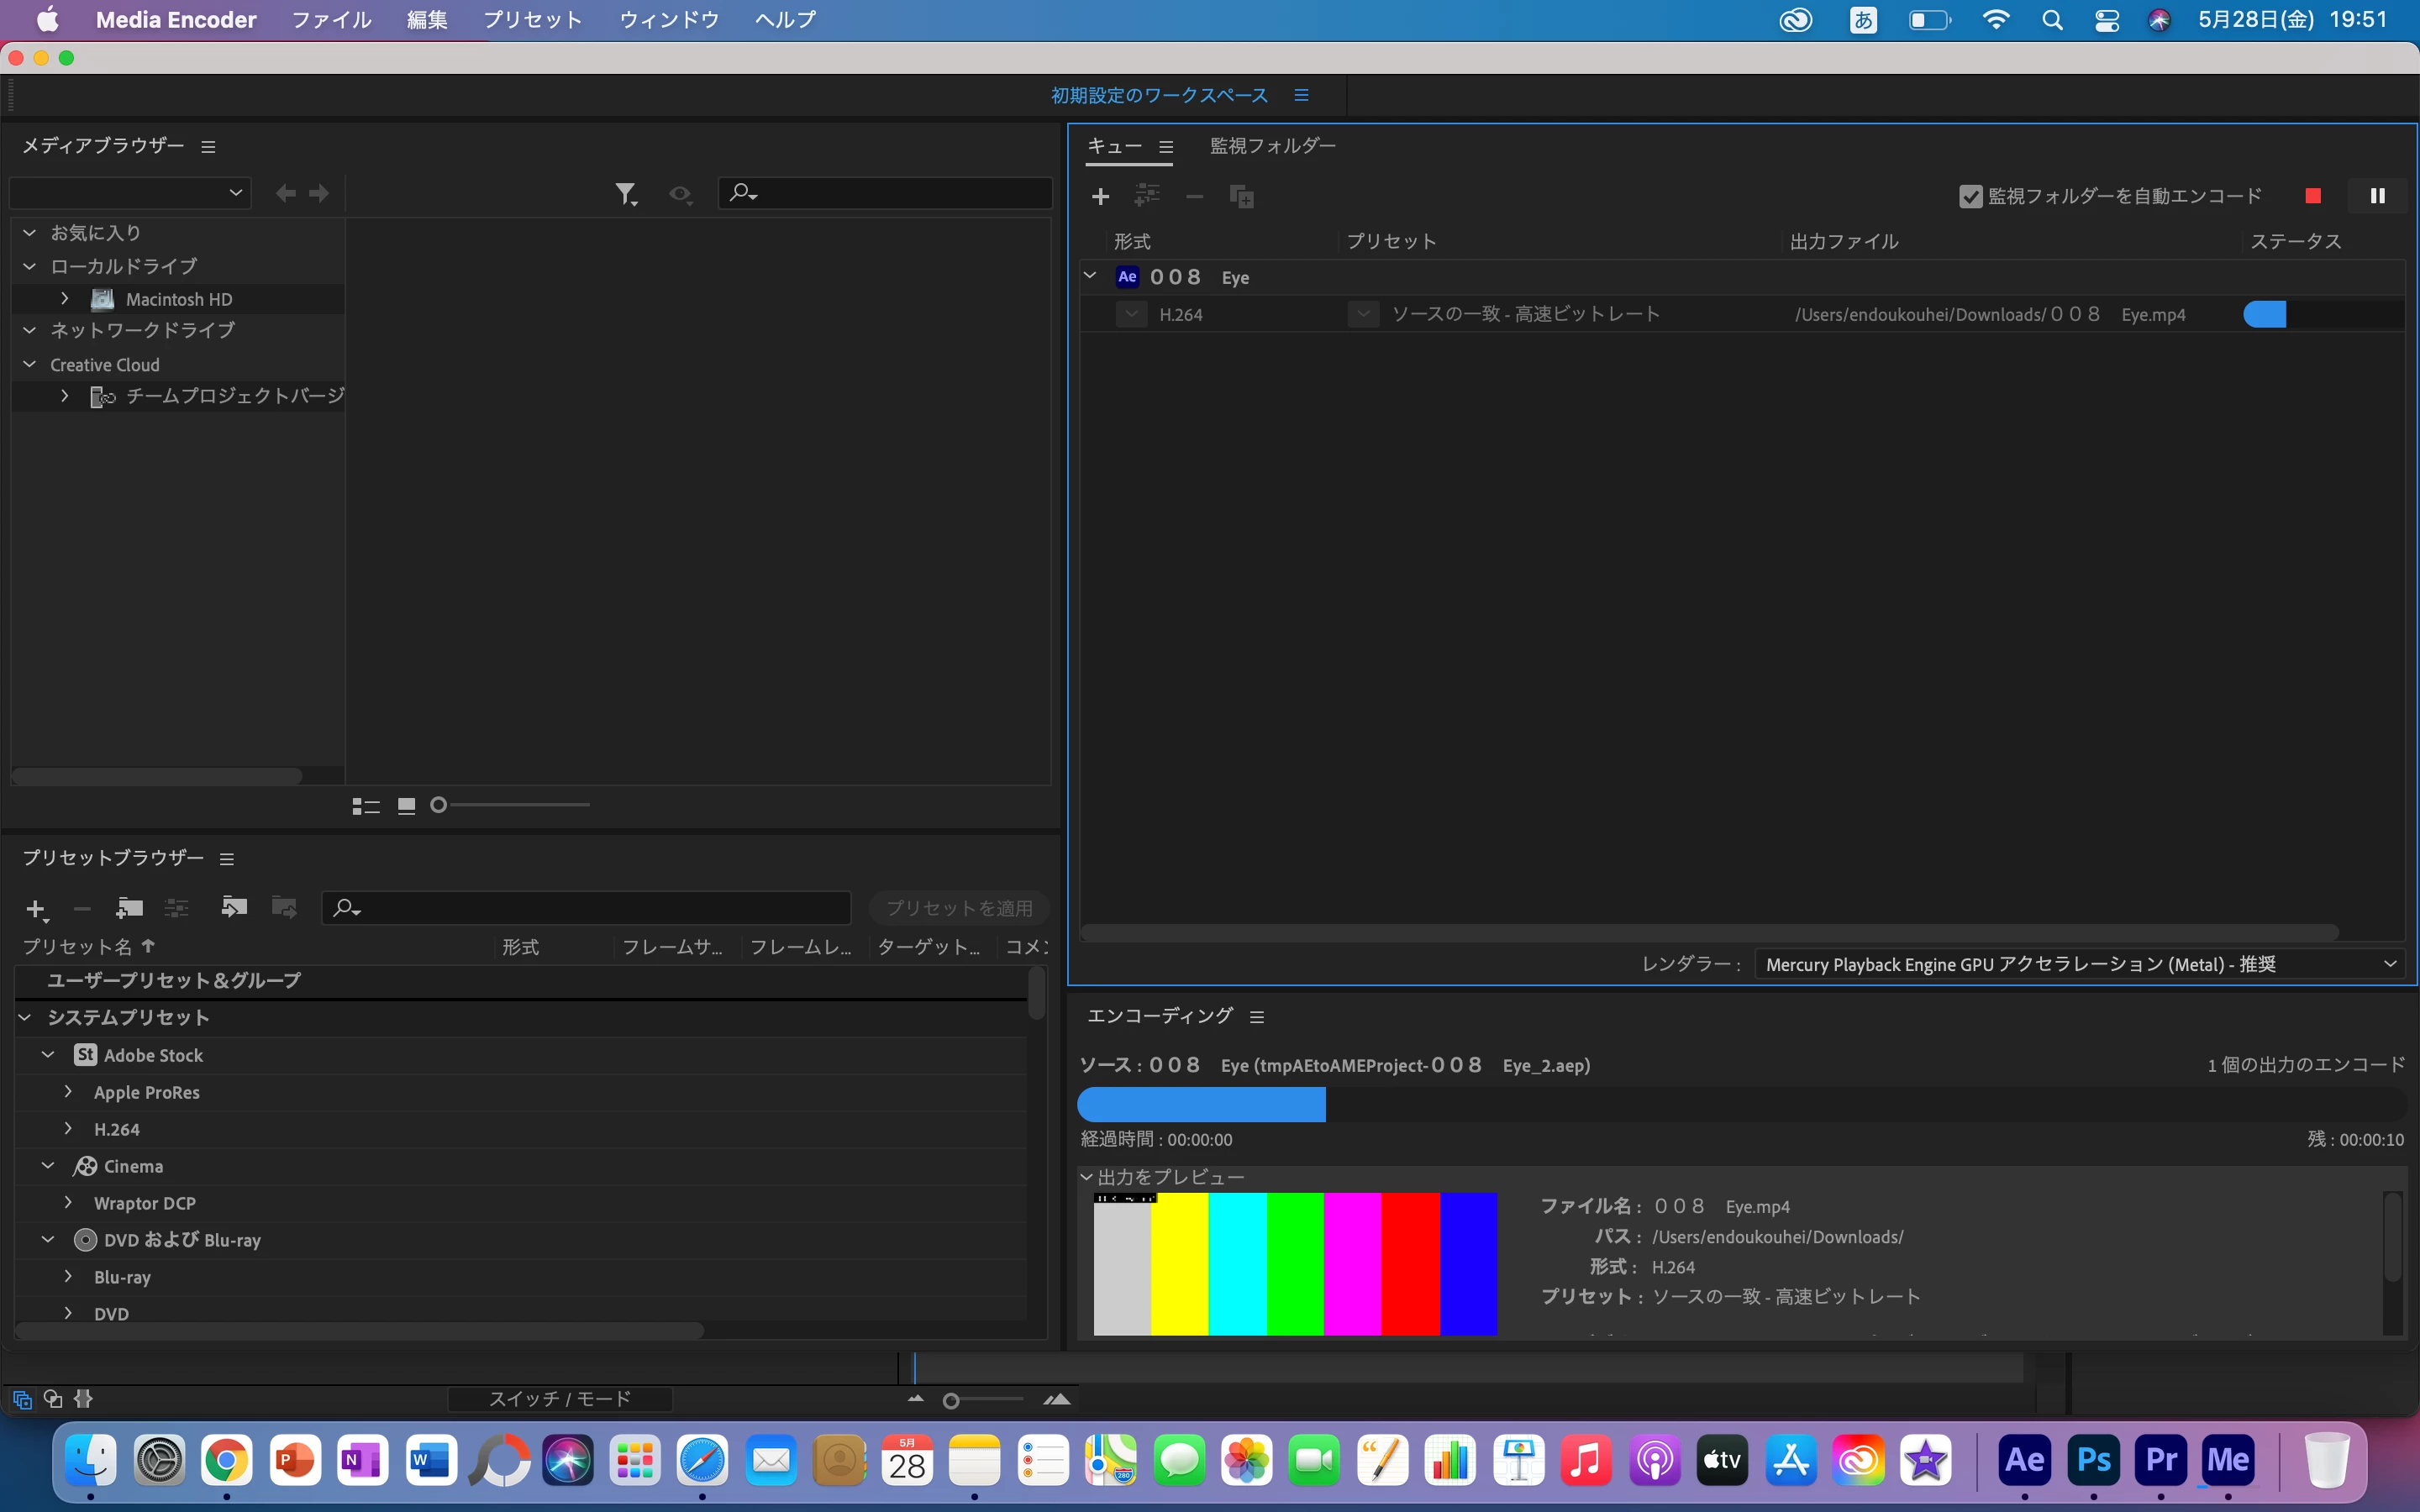Open the H.264 format dropdown arrow

coord(1131,314)
